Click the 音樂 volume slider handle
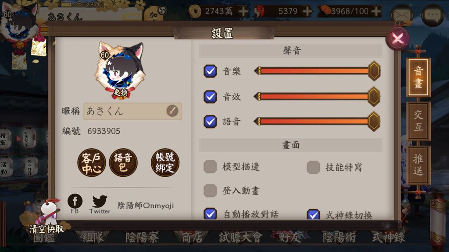This screenshot has height=252, width=449. tap(374, 71)
